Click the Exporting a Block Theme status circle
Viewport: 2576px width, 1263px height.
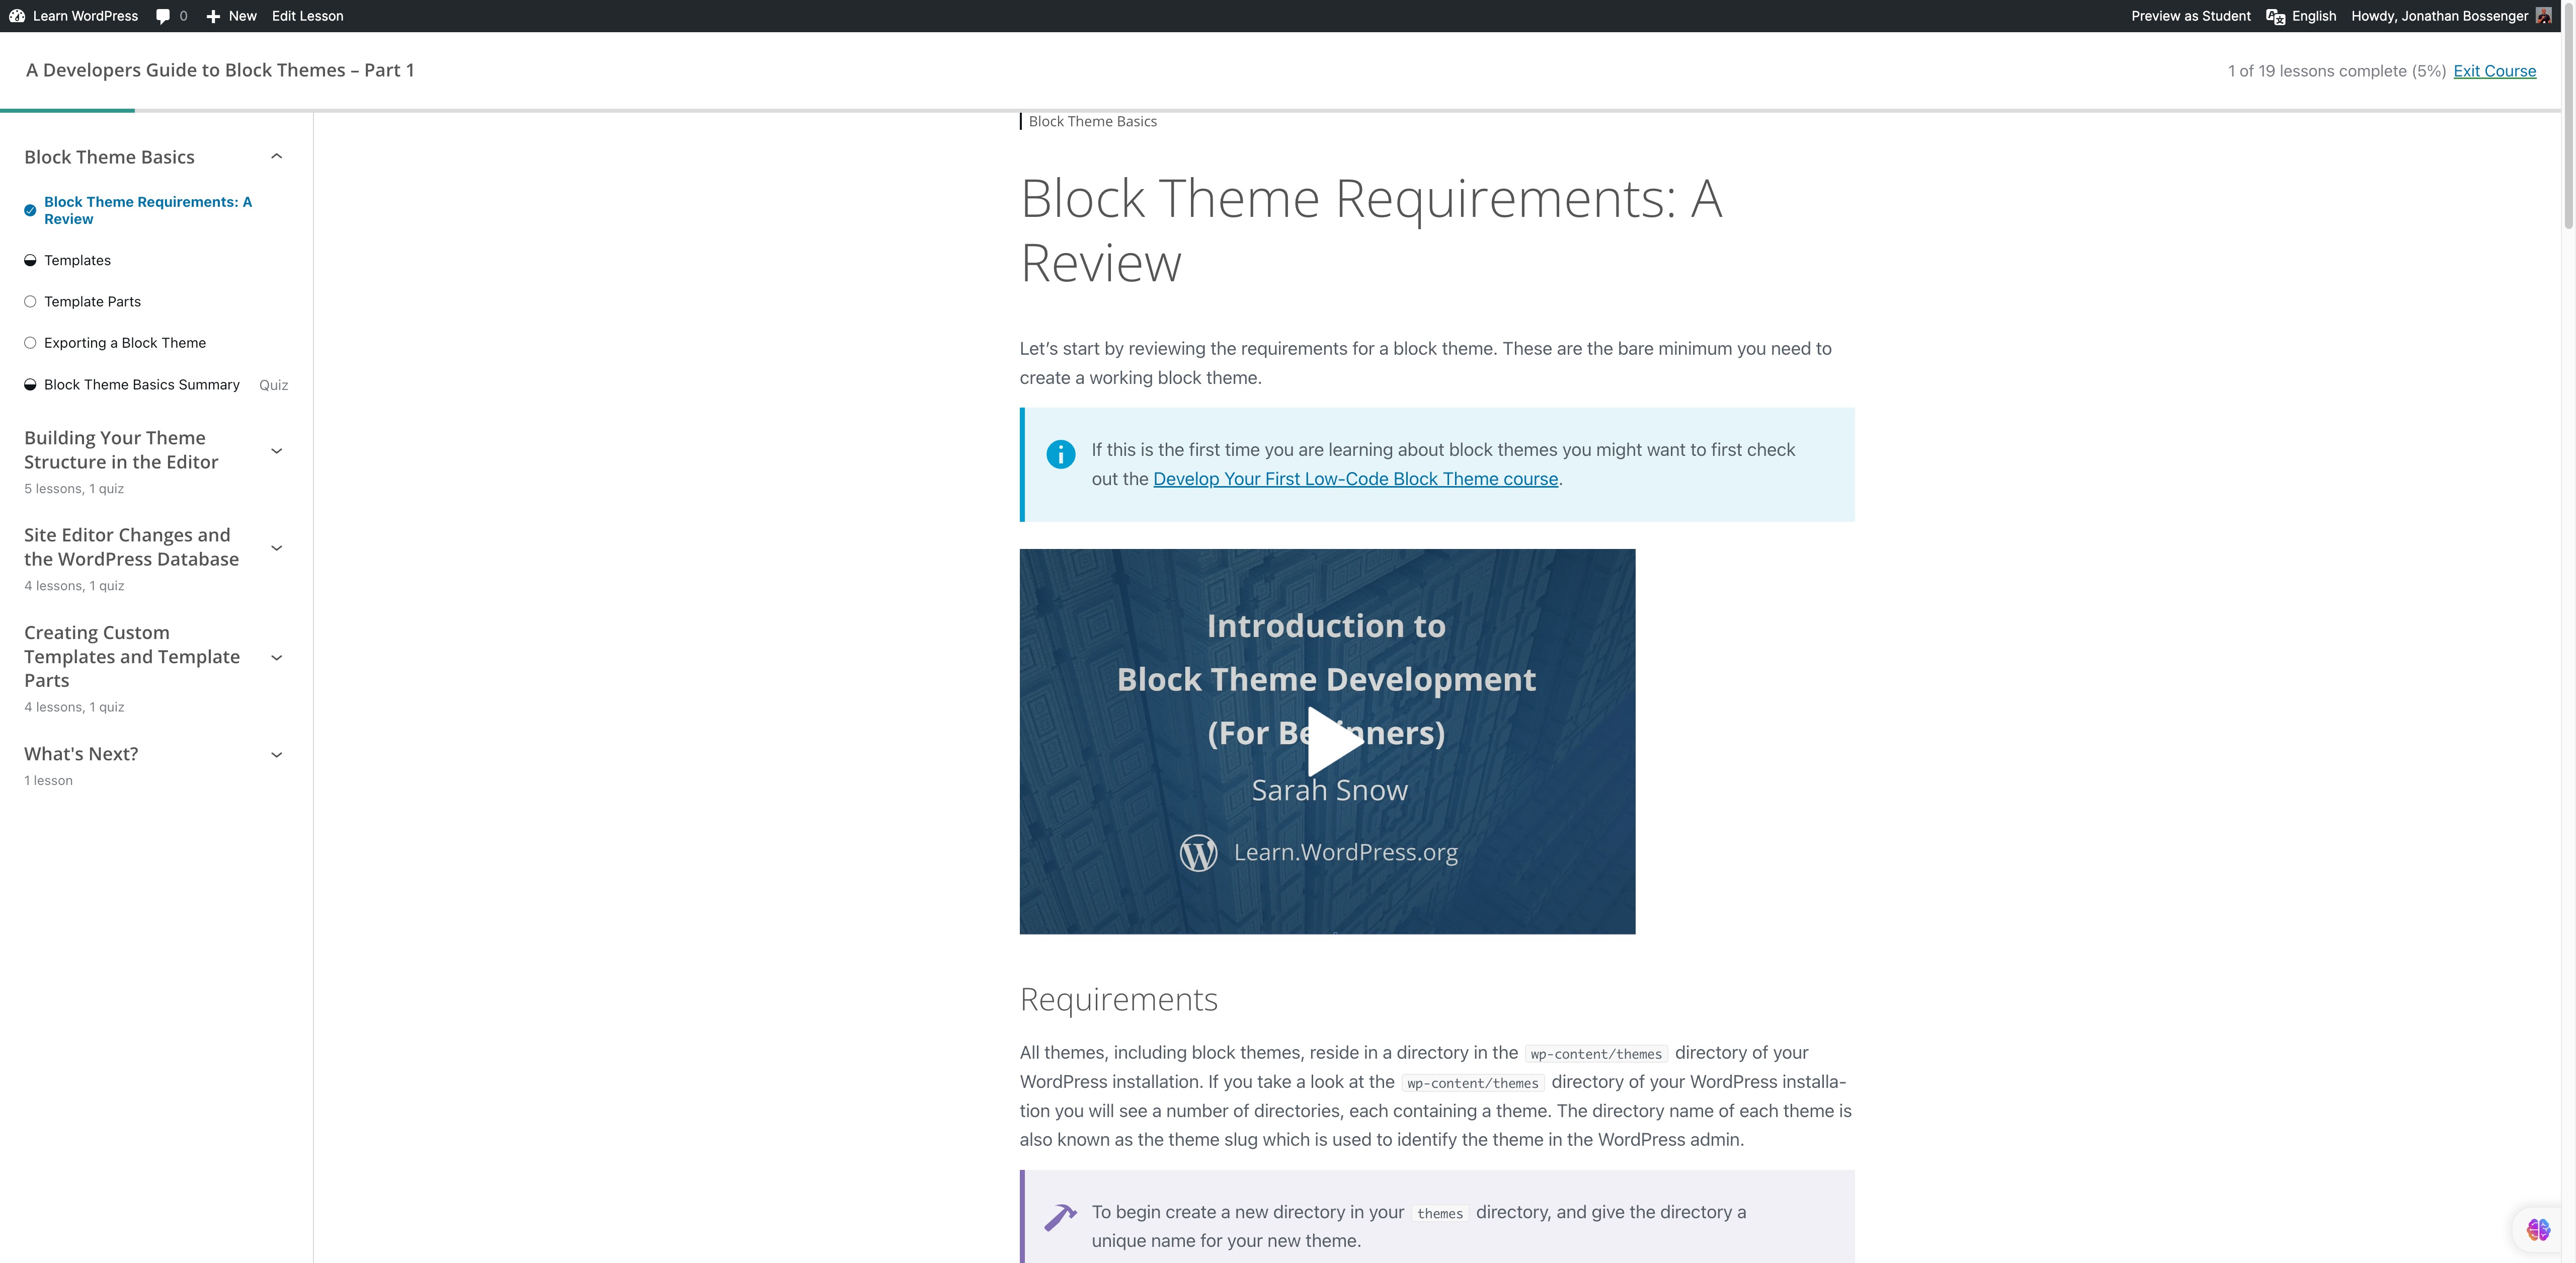(x=30, y=343)
